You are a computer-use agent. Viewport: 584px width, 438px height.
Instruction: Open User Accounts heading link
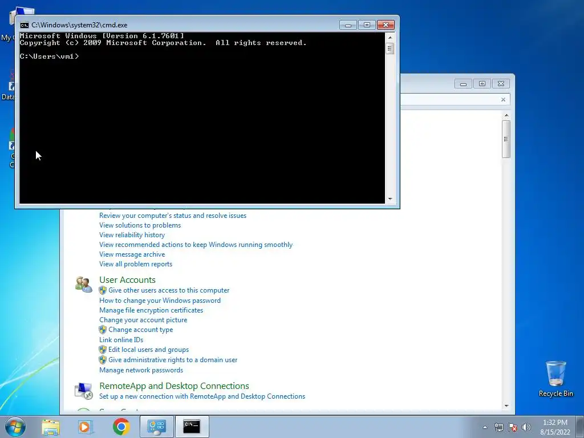tap(127, 279)
